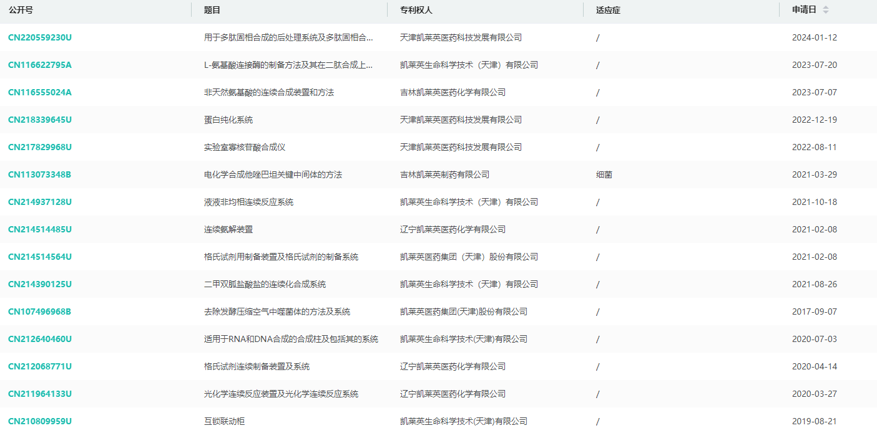
Task: Open patent CN116622795A
Action: tap(40, 65)
